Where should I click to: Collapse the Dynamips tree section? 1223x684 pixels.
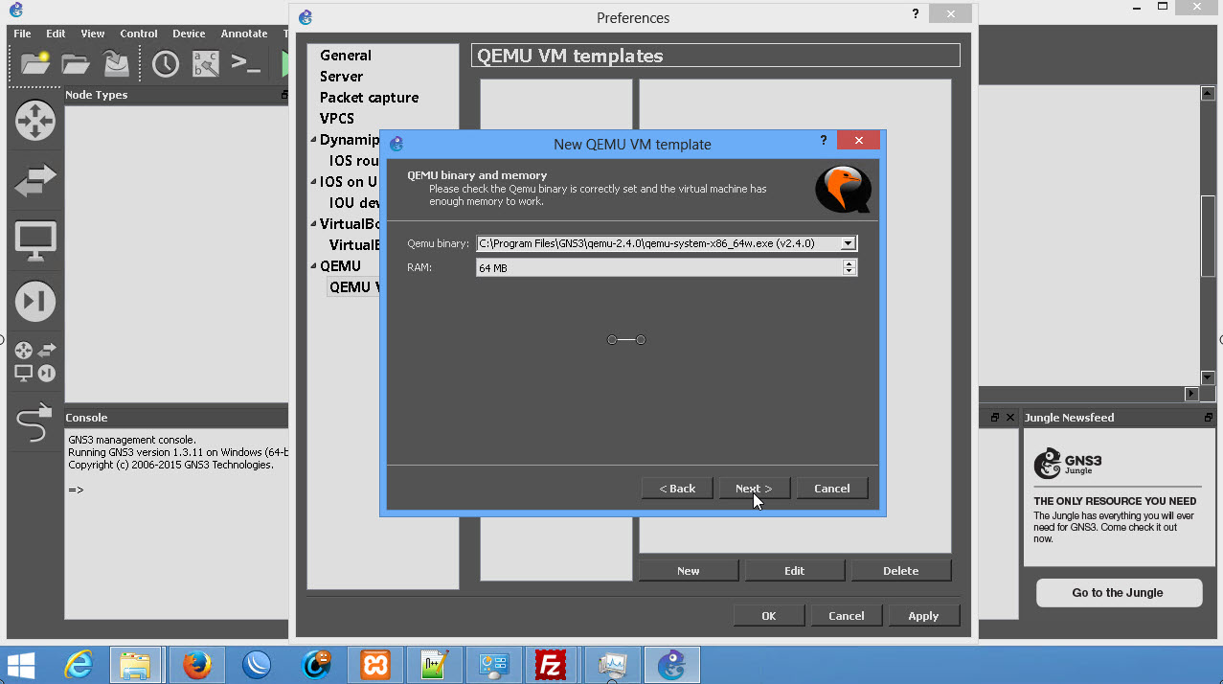[x=313, y=140]
